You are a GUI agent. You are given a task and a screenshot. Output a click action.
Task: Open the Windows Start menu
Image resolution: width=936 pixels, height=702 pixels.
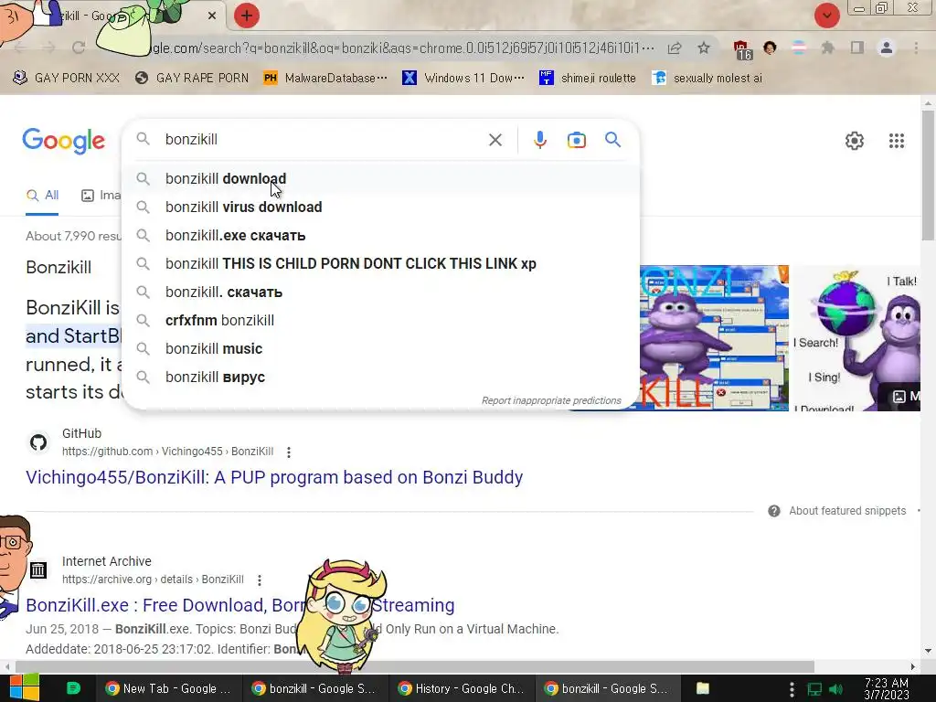[x=25, y=688]
